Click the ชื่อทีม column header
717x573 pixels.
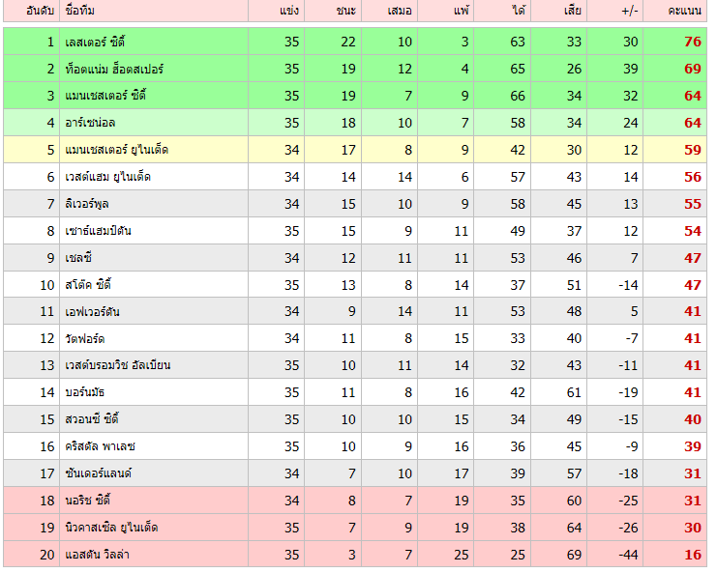(x=79, y=11)
